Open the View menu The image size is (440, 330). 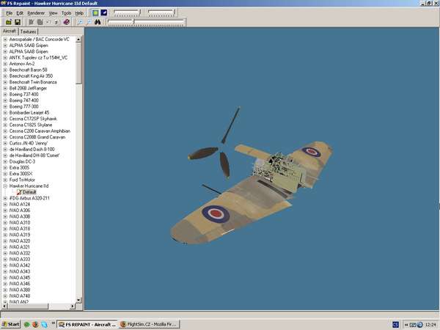point(53,13)
